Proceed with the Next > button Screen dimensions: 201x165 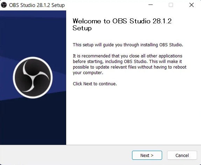point(147,155)
